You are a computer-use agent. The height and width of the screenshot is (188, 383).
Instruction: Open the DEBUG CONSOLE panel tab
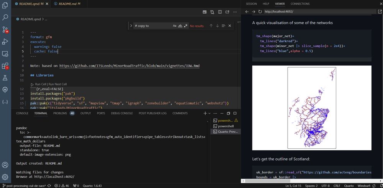pyautogui.click(x=122, y=113)
